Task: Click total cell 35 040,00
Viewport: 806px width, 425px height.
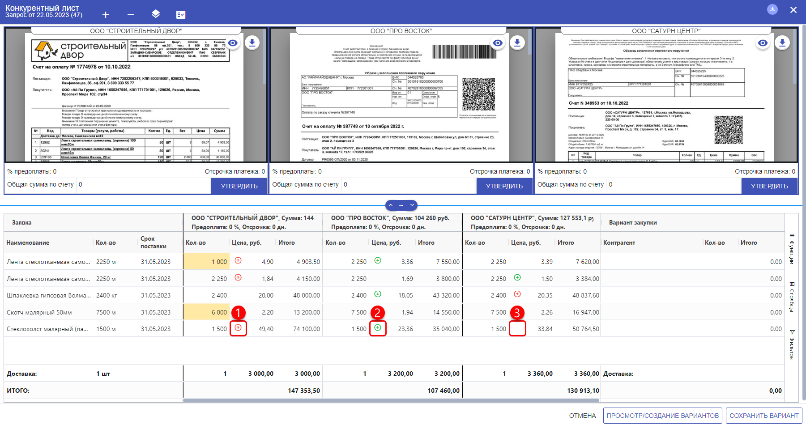Action: tap(446, 329)
